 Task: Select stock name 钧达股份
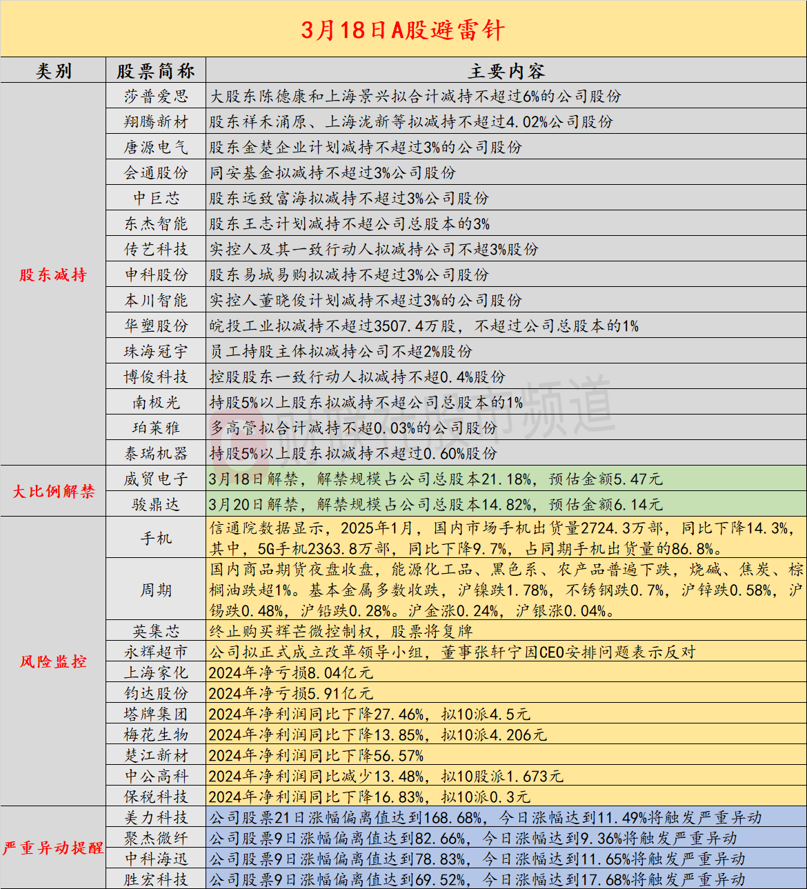156,693
